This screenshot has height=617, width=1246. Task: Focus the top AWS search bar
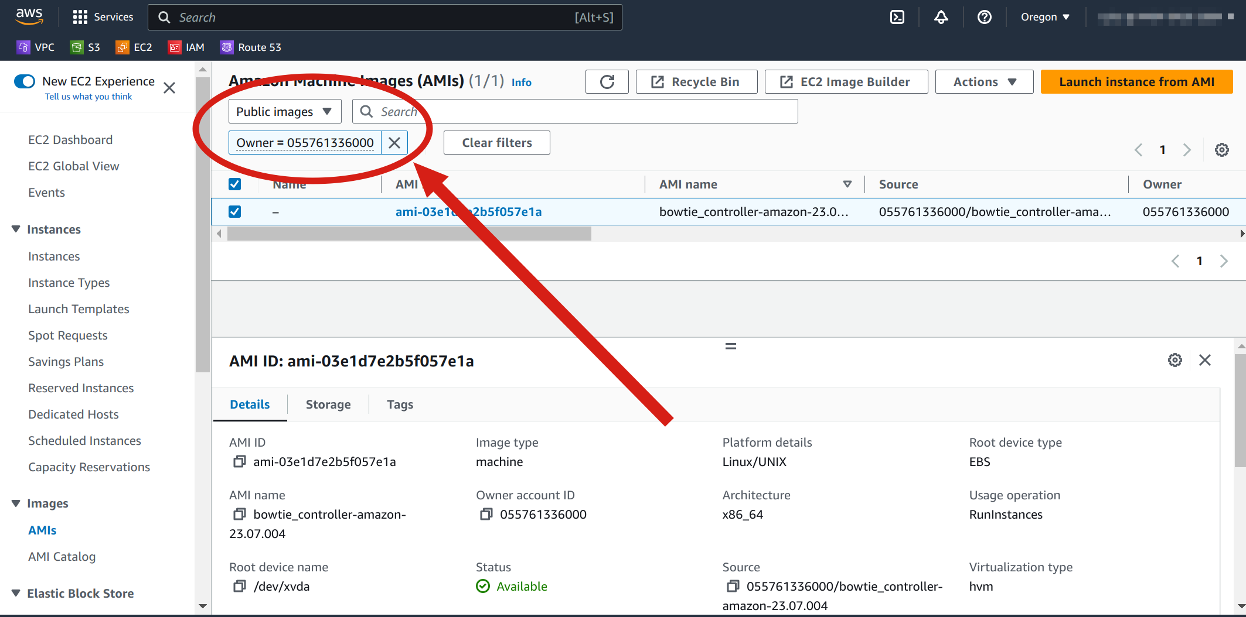[385, 17]
